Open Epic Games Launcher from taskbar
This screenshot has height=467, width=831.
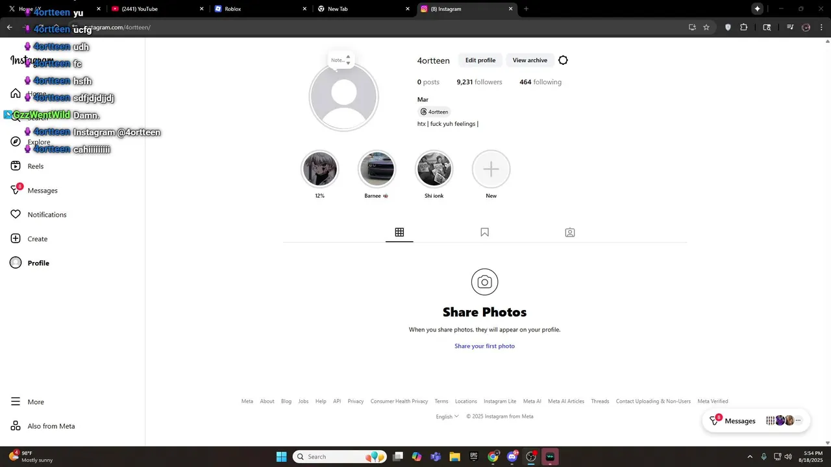pos(474,457)
